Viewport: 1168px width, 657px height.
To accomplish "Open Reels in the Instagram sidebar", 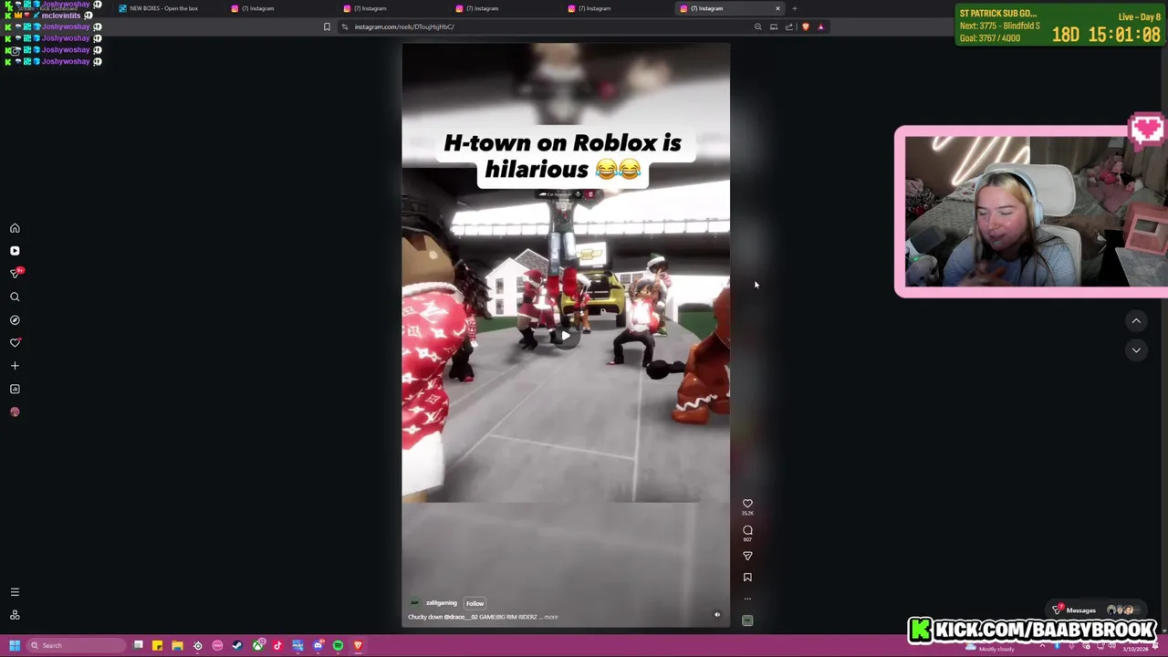I will pyautogui.click(x=15, y=251).
